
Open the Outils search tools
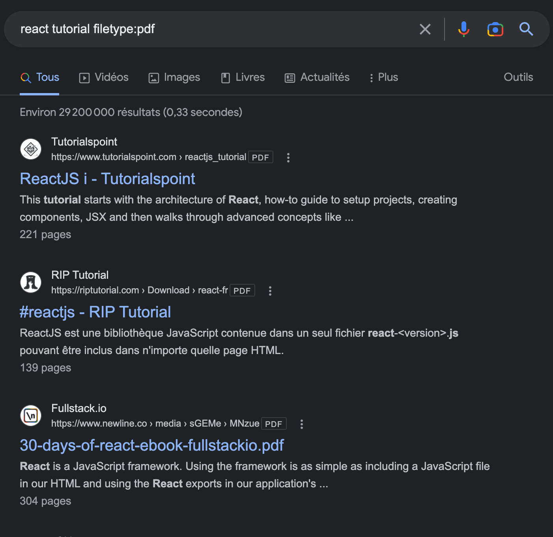coord(518,77)
